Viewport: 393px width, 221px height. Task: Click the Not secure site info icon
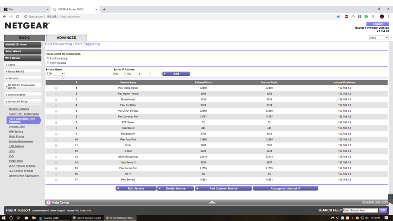point(25,17)
